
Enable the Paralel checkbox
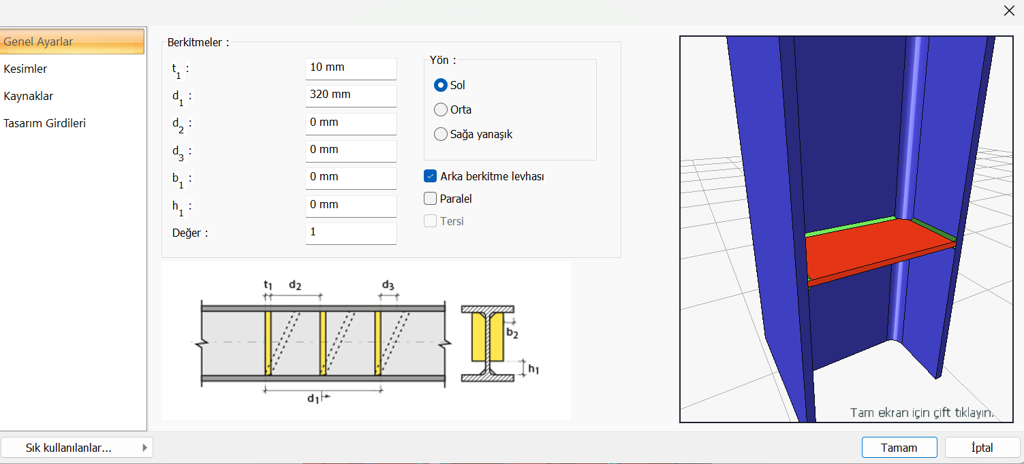pos(430,199)
